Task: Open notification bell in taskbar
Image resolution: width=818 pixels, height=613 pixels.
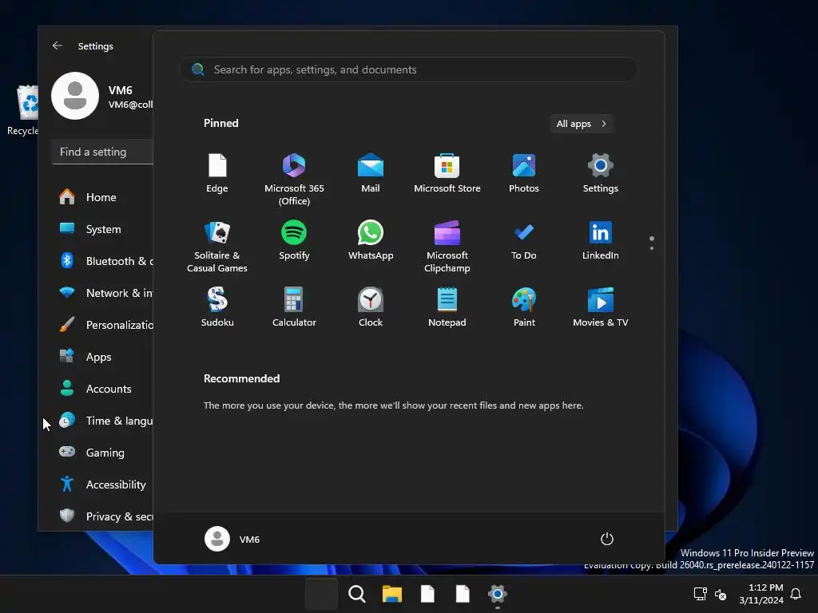Action: 796,594
